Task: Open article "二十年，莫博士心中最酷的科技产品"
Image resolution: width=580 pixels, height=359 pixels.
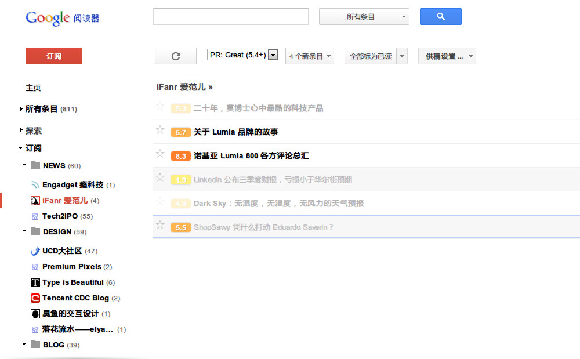Action: coord(258,108)
